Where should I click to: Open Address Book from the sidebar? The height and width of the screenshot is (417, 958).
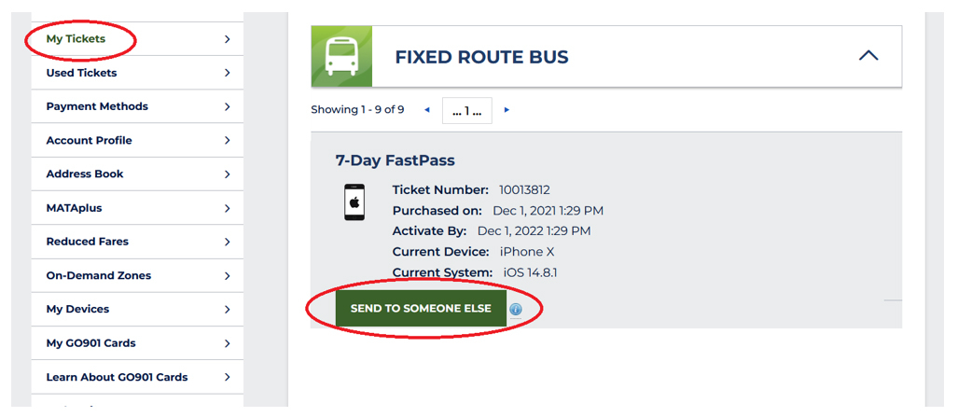click(137, 174)
